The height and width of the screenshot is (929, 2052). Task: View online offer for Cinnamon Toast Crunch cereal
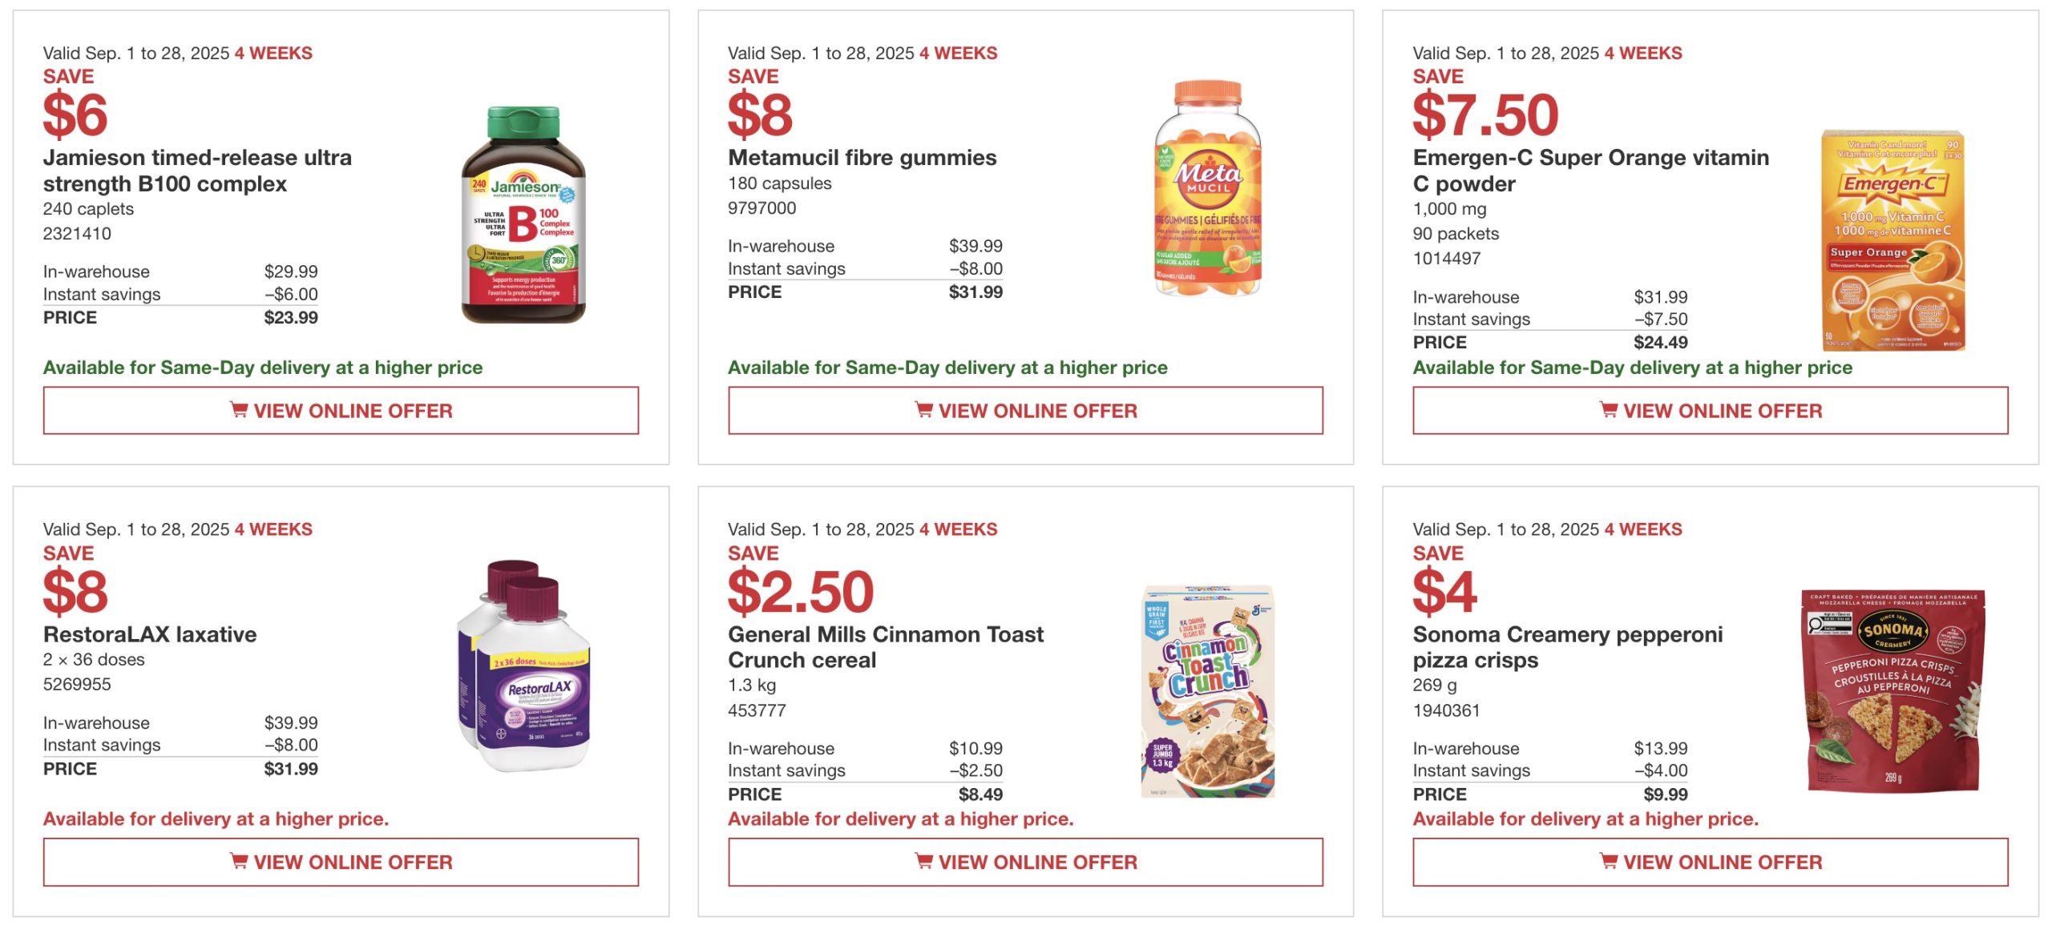tap(1025, 862)
